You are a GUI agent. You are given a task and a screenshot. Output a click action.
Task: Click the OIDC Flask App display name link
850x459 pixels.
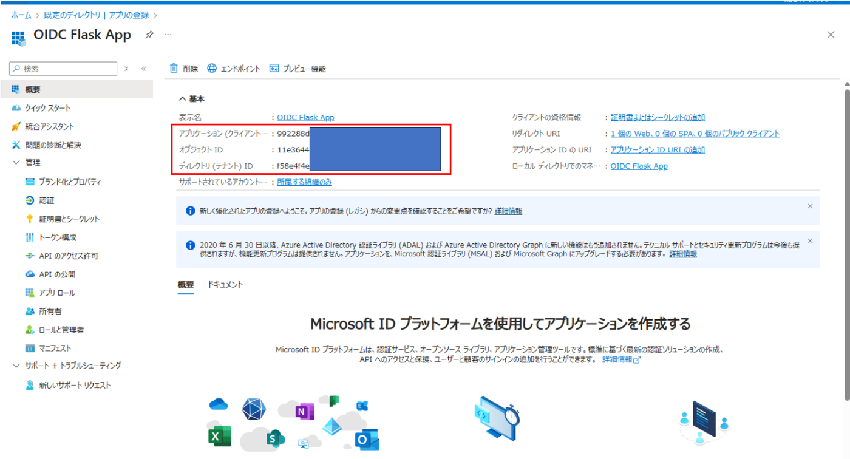[305, 117]
